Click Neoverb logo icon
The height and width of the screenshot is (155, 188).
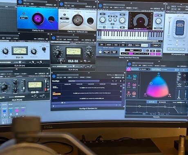click(x=128, y=69)
